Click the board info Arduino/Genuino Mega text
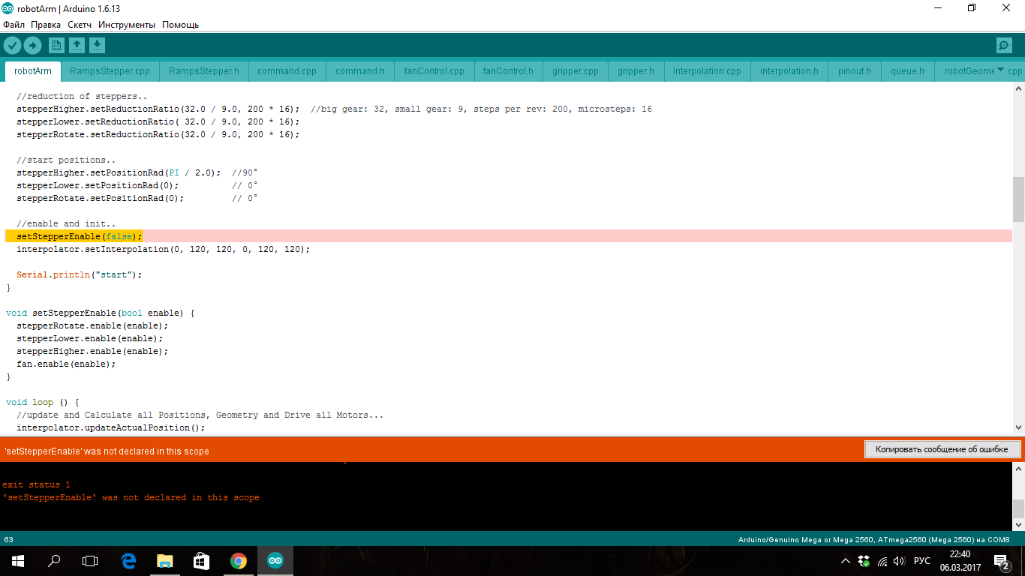The height and width of the screenshot is (576, 1025). click(873, 539)
